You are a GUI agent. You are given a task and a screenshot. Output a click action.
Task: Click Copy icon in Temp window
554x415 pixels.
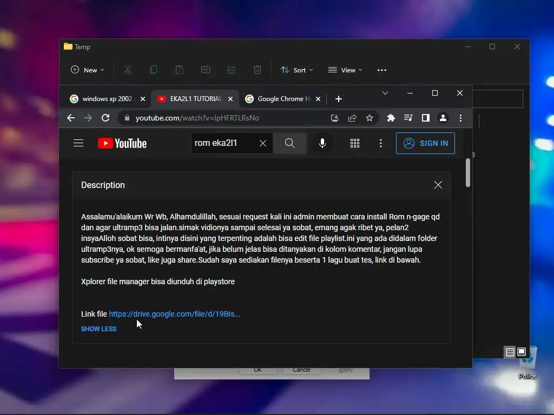(153, 70)
